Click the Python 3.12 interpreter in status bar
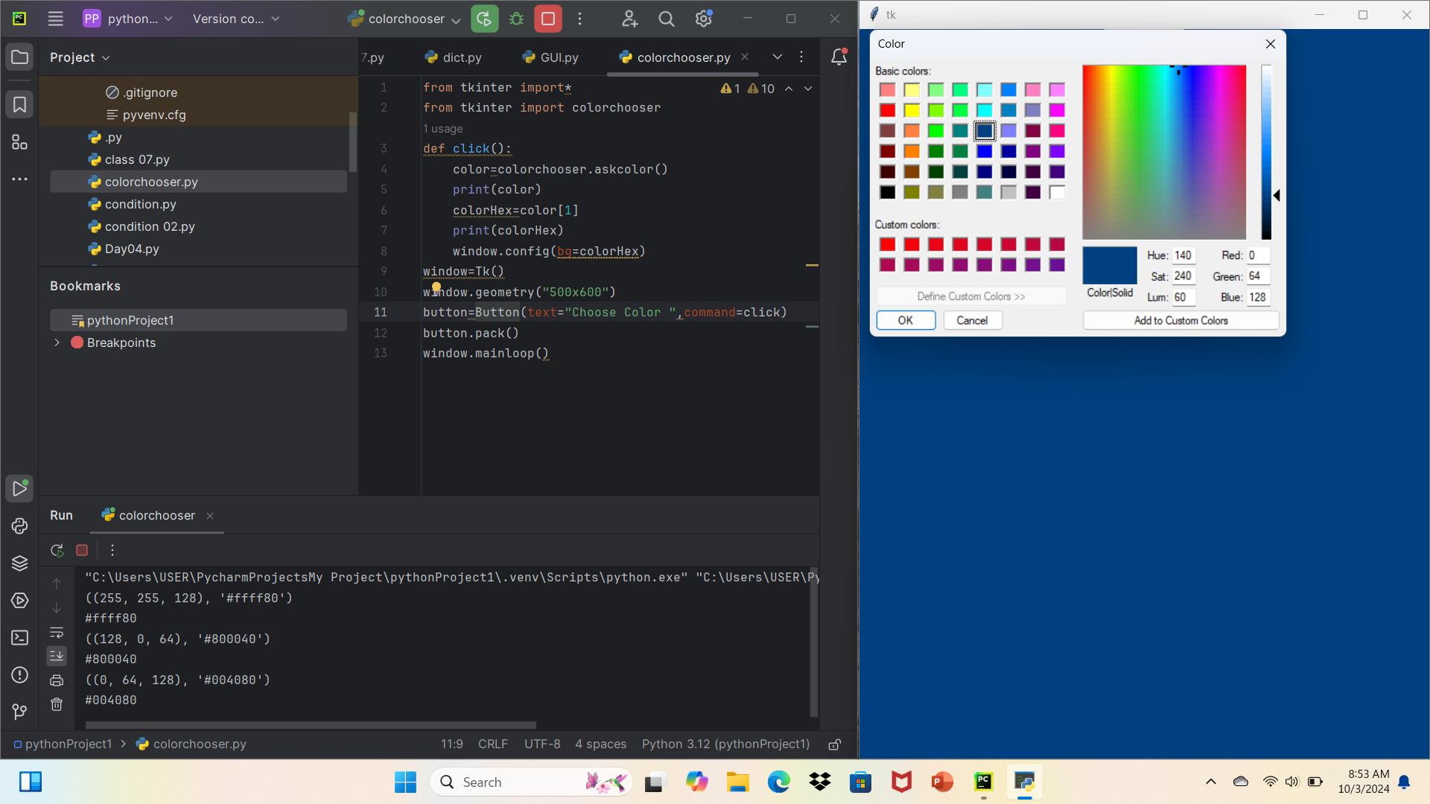The height and width of the screenshot is (804, 1430). pos(725,744)
